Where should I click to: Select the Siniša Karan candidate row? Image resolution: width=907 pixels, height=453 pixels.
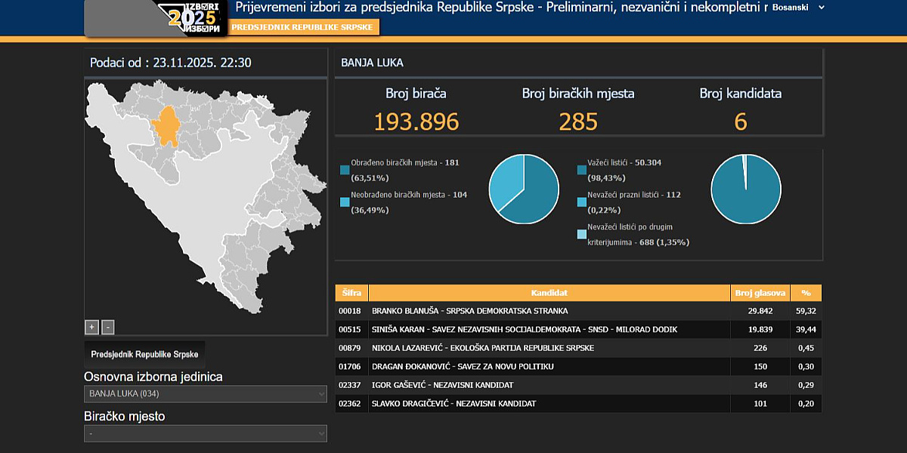(x=549, y=329)
